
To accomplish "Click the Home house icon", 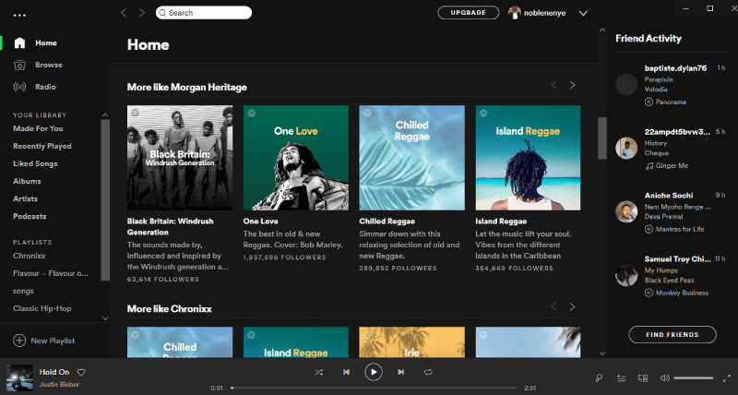I will click(19, 42).
